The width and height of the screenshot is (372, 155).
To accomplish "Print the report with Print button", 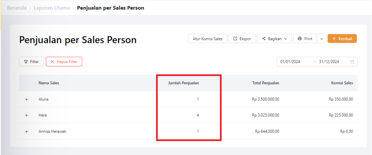I will tap(305, 39).
